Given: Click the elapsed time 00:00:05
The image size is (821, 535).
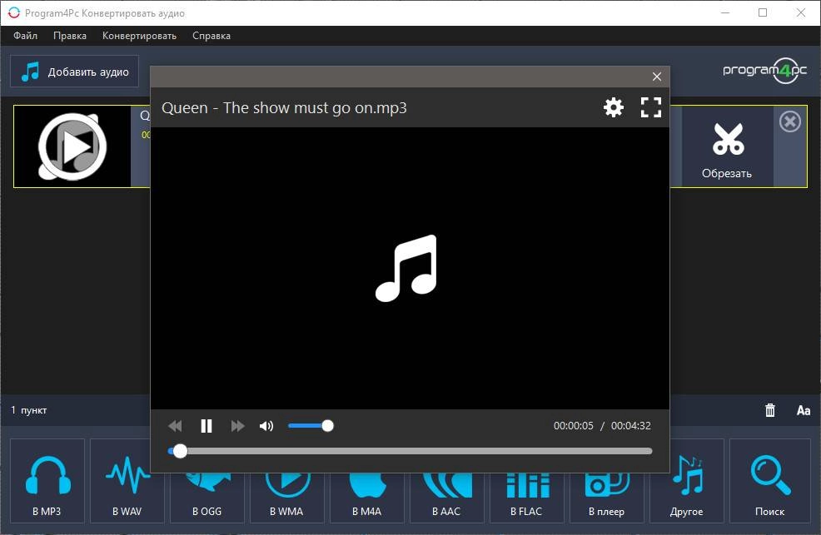Looking at the screenshot, I should (574, 426).
